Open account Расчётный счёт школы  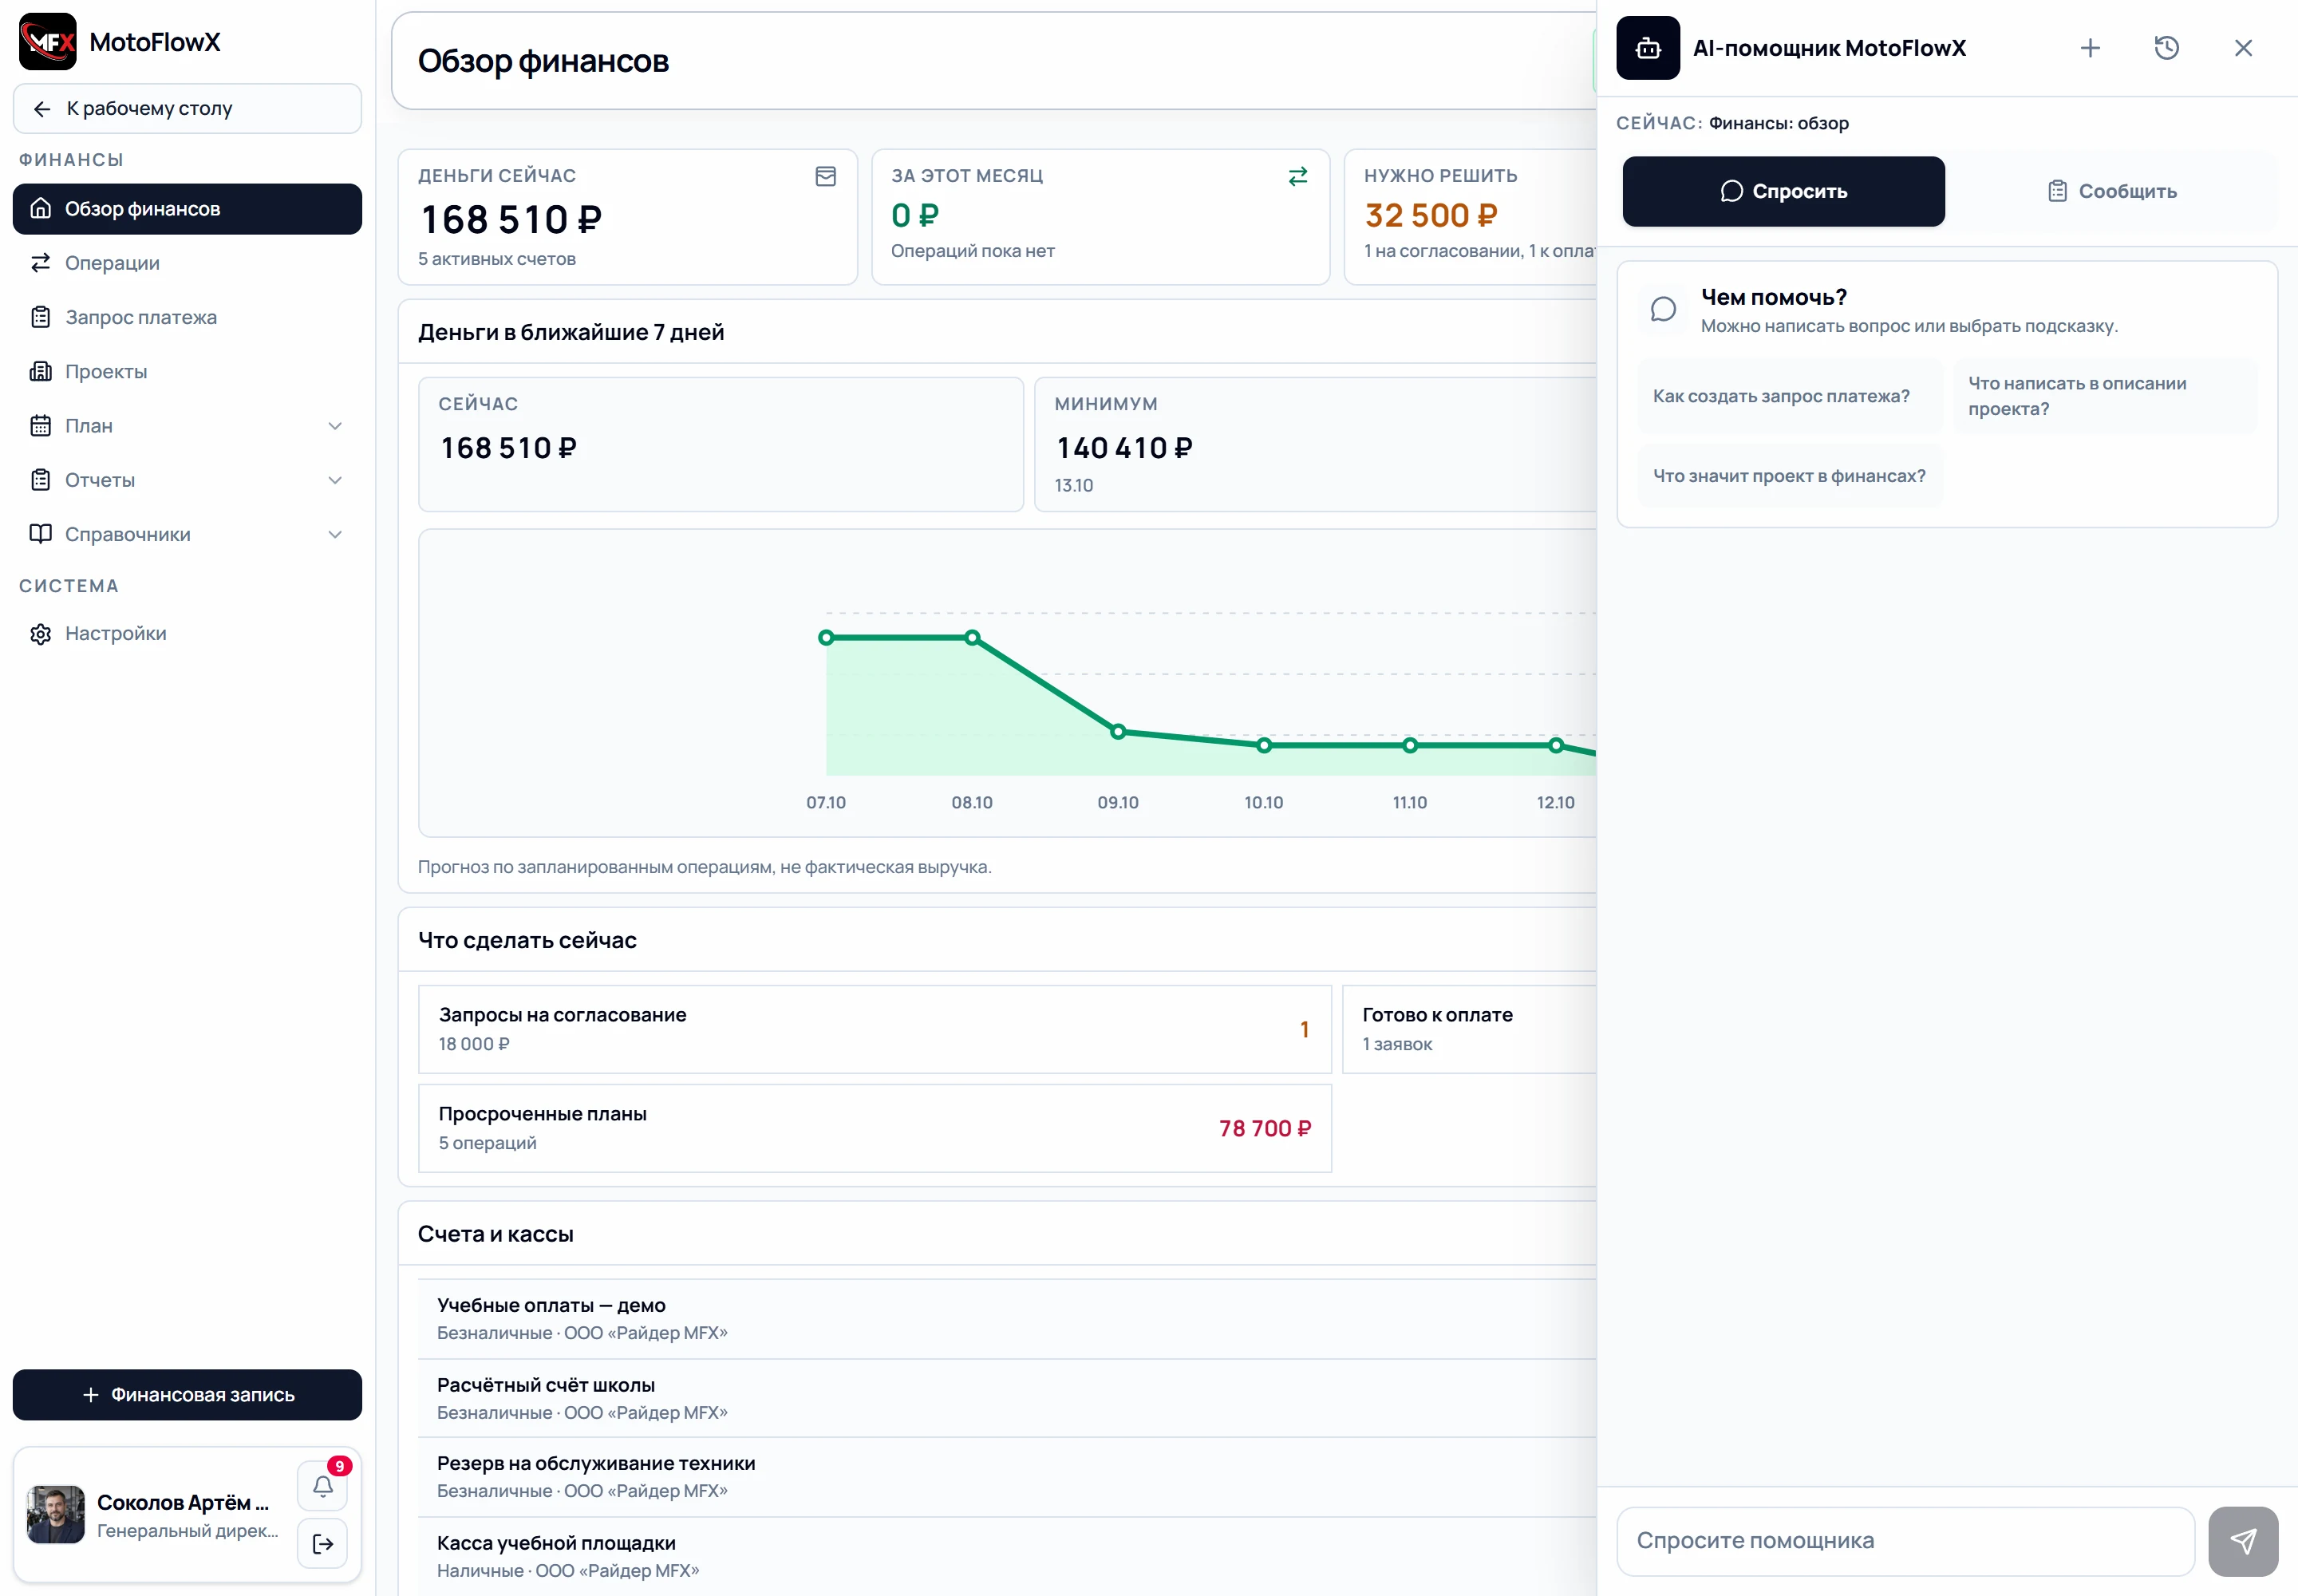1007,1398
